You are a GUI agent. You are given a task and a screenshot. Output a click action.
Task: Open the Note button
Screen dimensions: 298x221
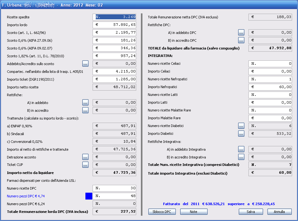tap(194, 212)
